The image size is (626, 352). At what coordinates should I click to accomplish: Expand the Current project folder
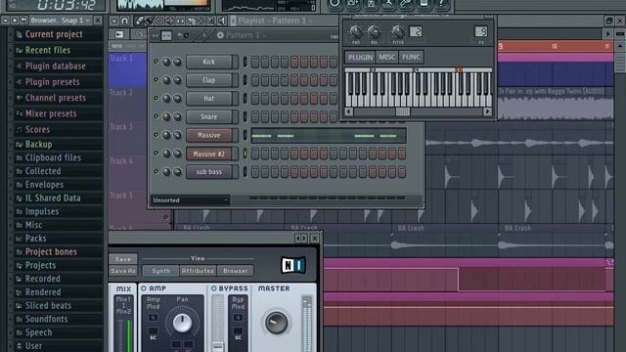click(54, 35)
